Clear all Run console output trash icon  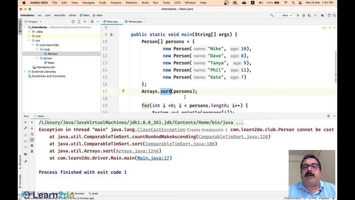(32, 151)
